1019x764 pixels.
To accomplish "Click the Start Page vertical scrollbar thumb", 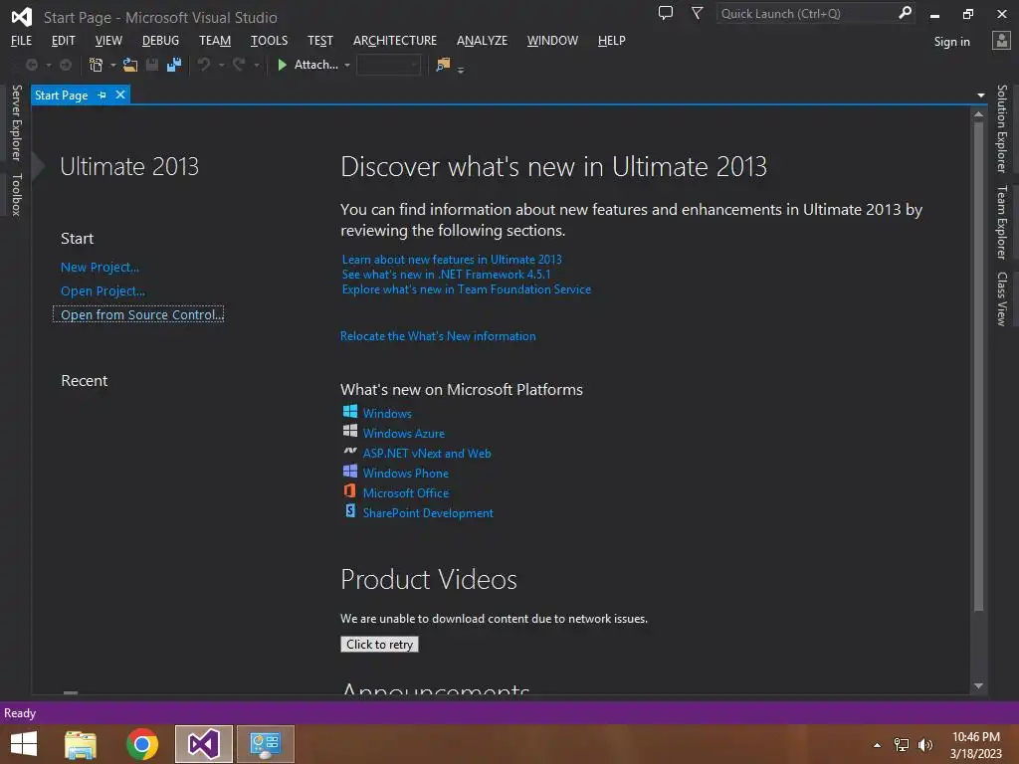I will point(978,366).
